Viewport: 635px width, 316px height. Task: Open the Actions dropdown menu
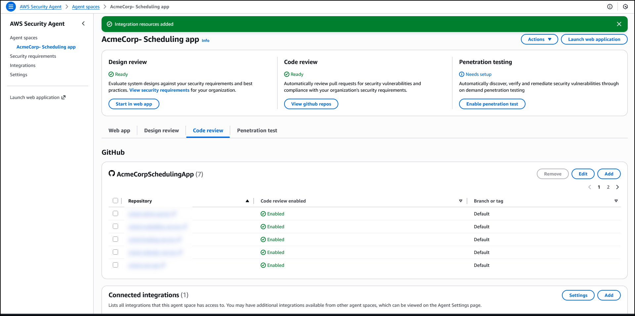pyautogui.click(x=539, y=39)
